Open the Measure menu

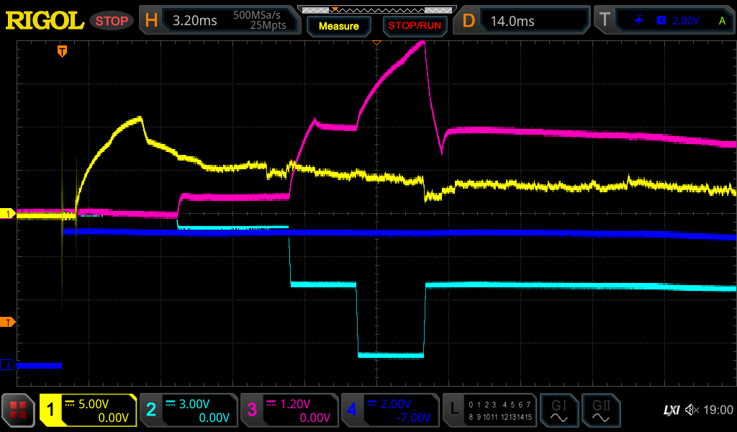click(338, 26)
